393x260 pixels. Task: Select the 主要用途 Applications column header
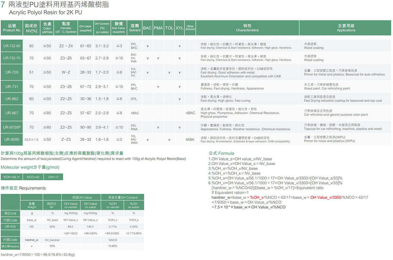pos(346,28)
